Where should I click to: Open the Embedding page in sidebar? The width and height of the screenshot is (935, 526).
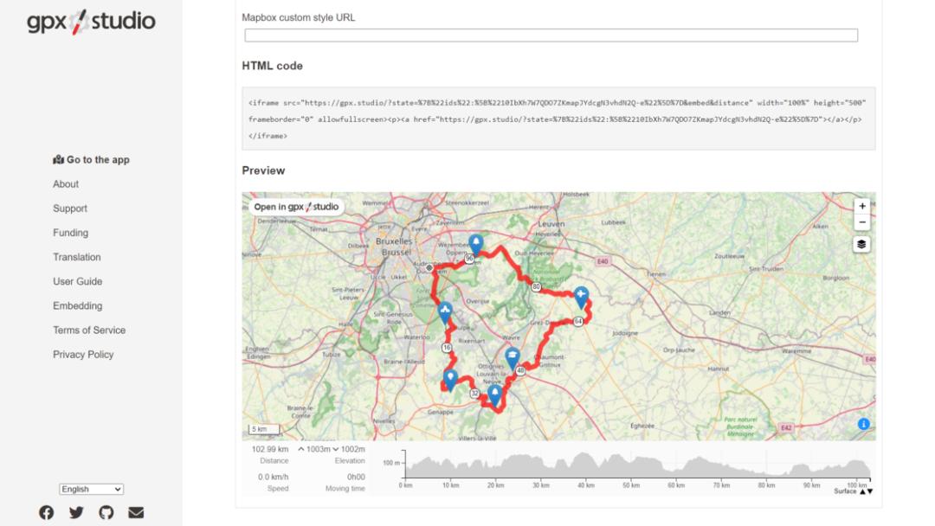coord(77,305)
